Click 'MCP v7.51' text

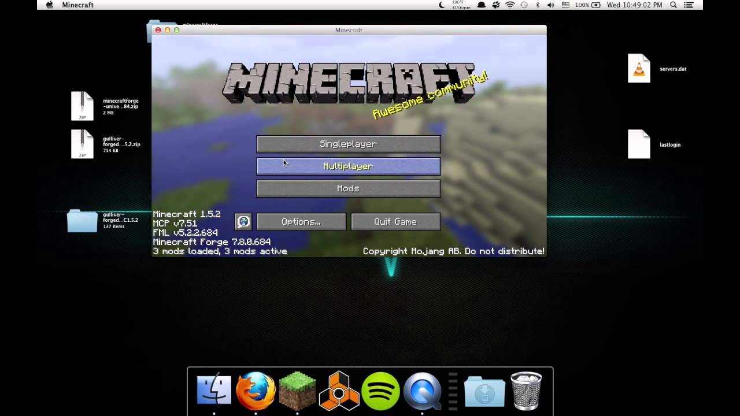click(x=175, y=224)
